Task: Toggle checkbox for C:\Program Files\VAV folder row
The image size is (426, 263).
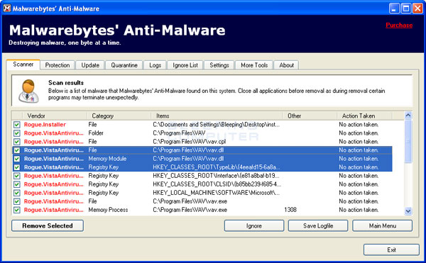Action: click(x=17, y=133)
